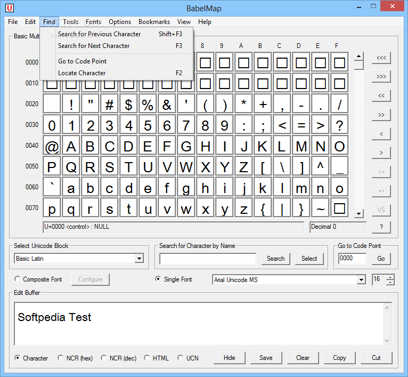Click the Go to Code Point input field
Screen dimensions: 408x377
click(x=352, y=259)
